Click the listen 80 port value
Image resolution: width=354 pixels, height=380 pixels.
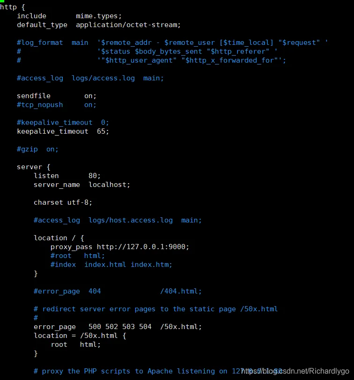pyautogui.click(x=95, y=176)
